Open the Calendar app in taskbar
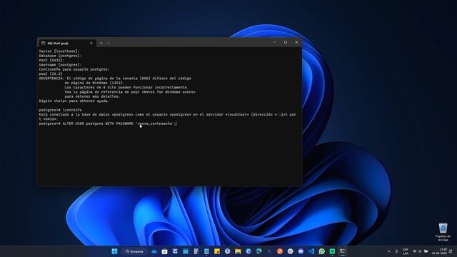 coord(186,251)
